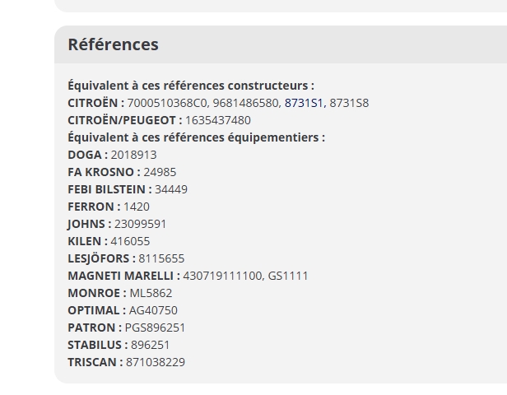Click the FA KROSNO reference 24985
This screenshot has height=395, width=507.
tap(160, 172)
